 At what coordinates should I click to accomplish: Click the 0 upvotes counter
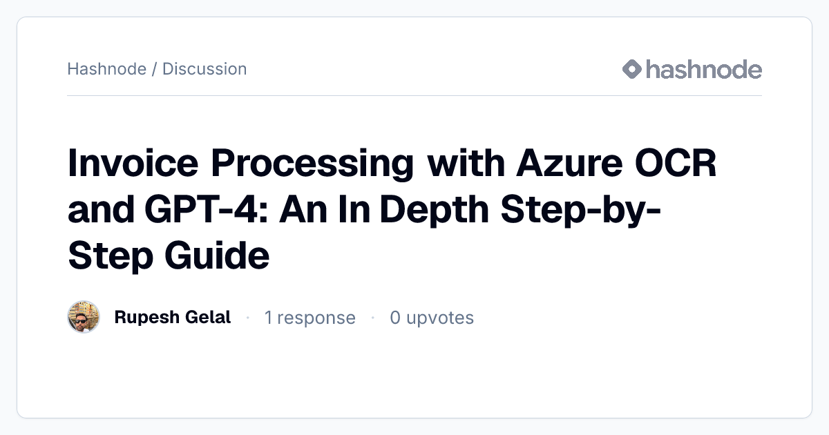click(432, 318)
